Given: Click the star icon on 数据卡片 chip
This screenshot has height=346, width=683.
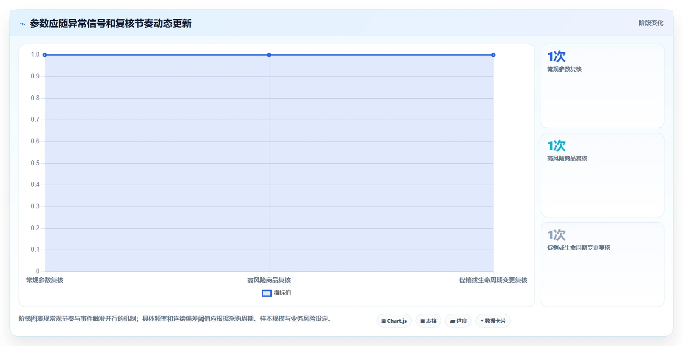Looking at the screenshot, I should [482, 321].
